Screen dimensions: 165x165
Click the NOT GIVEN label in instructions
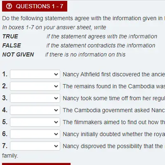pyautogui.click(x=18, y=54)
